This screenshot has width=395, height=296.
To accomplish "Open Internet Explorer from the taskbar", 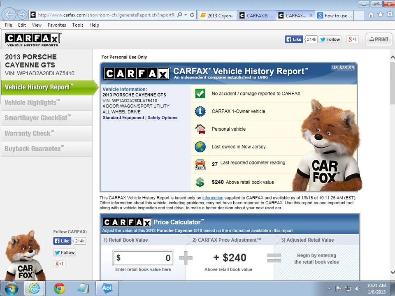I will click(x=34, y=289).
